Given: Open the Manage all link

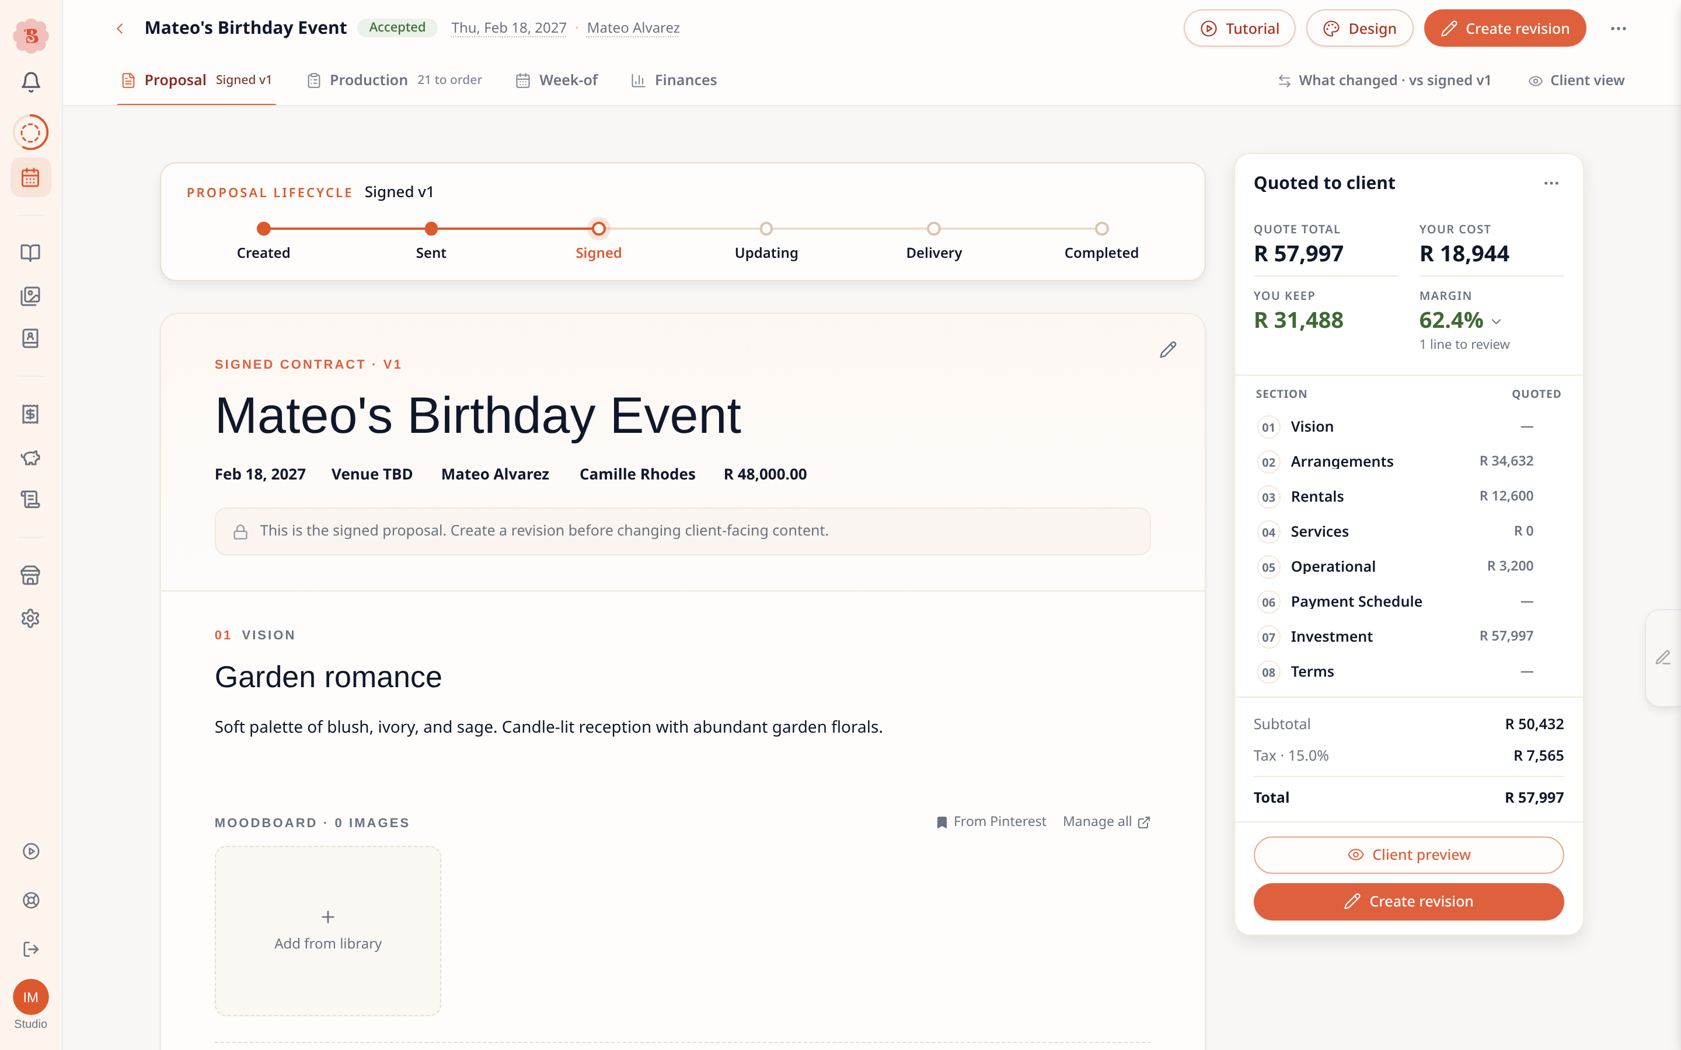Looking at the screenshot, I should point(1107,821).
